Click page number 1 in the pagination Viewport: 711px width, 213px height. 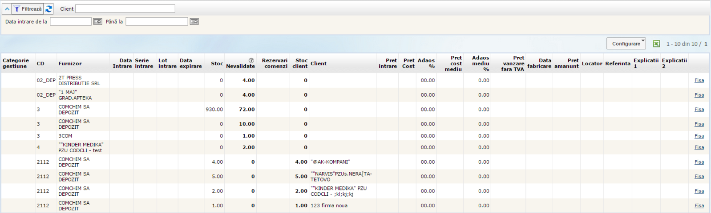click(x=706, y=44)
